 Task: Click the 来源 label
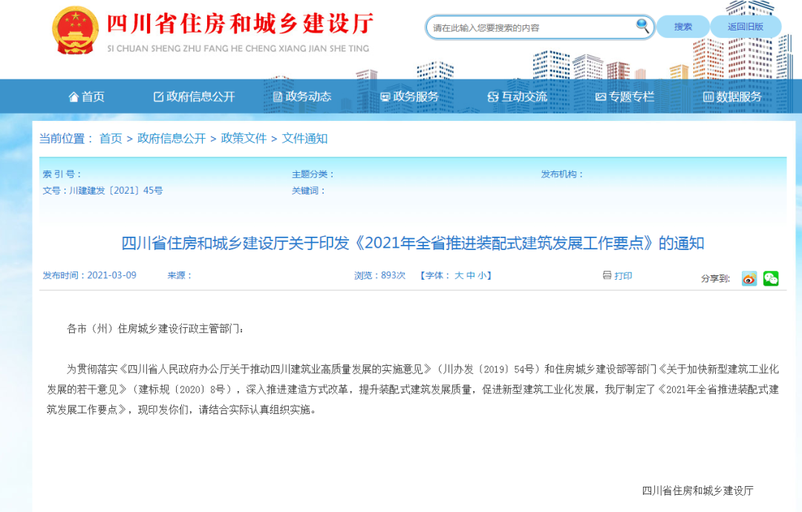pyautogui.click(x=180, y=275)
